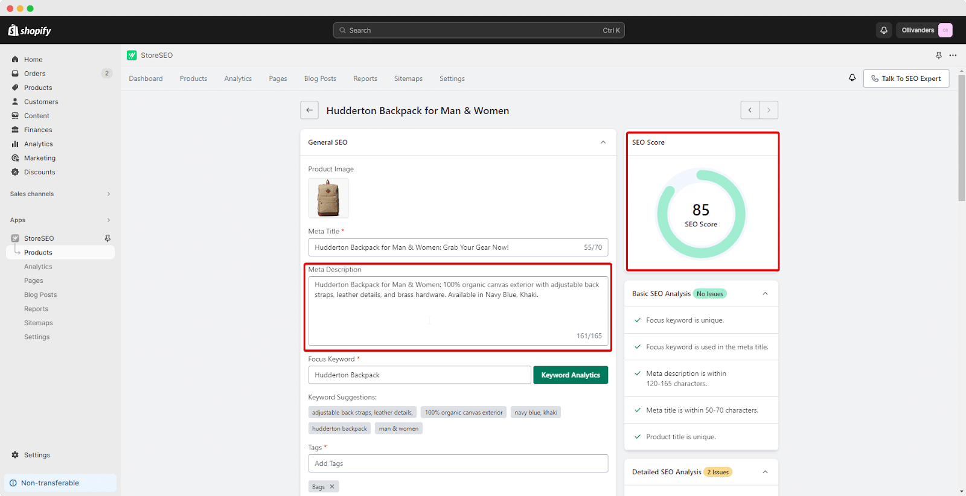The image size is (966, 496).
Task: Click the page vertical scrollbar
Action: click(x=961, y=139)
